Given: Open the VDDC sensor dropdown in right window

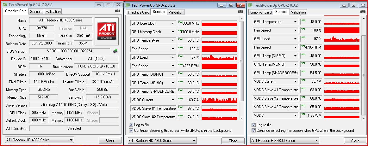Looking at the screenshot, I should (x=296, y=115).
